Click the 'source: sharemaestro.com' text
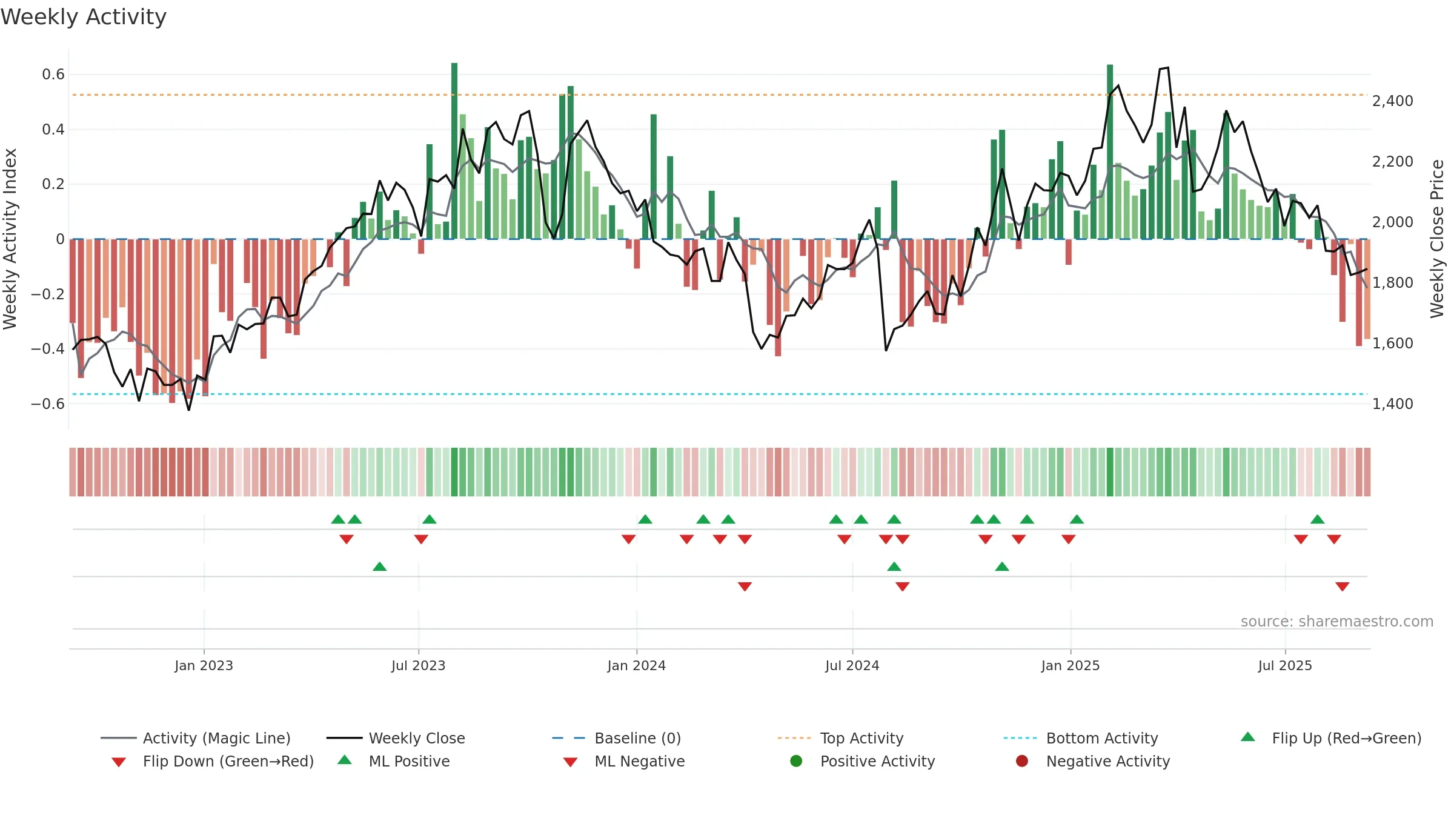Screen dimensions: 1454x818 point(1337,621)
